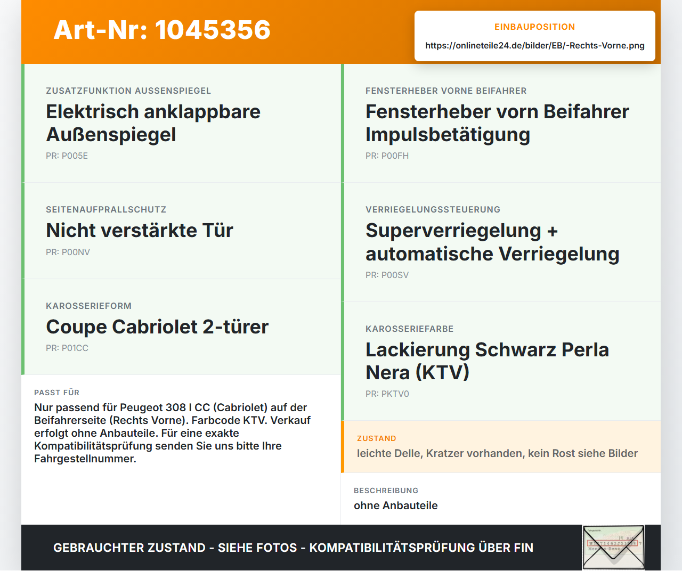The image size is (682, 571).
Task: Click PR code P01CC
Action: (x=67, y=348)
